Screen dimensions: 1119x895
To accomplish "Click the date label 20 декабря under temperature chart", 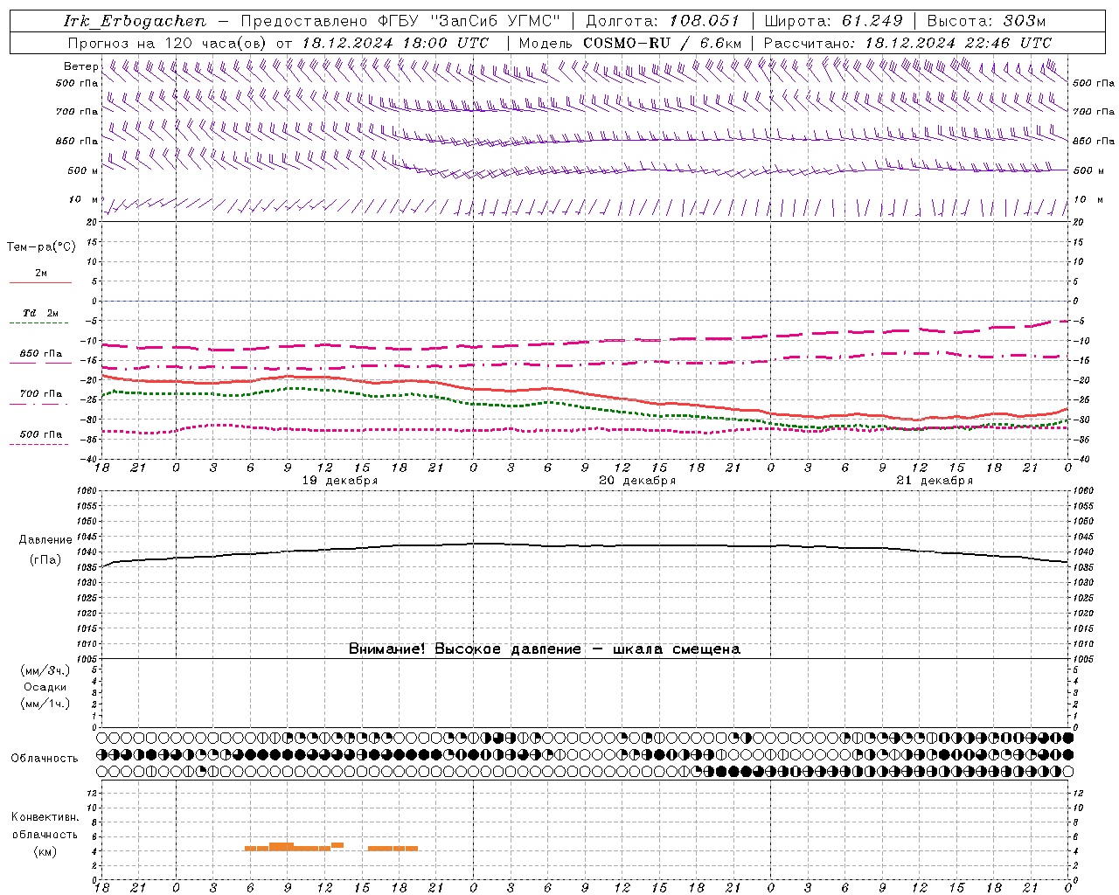I will click(637, 481).
